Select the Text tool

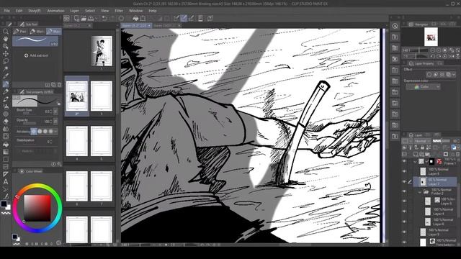pos(6,181)
